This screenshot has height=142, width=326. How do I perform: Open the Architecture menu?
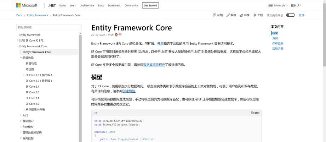[87, 6]
